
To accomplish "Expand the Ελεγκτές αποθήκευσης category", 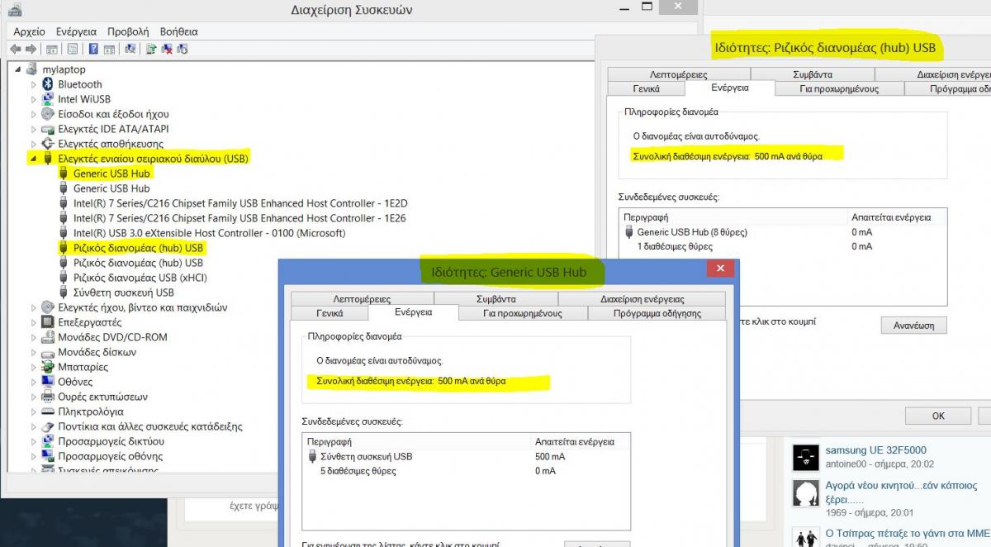I will tap(34, 144).
